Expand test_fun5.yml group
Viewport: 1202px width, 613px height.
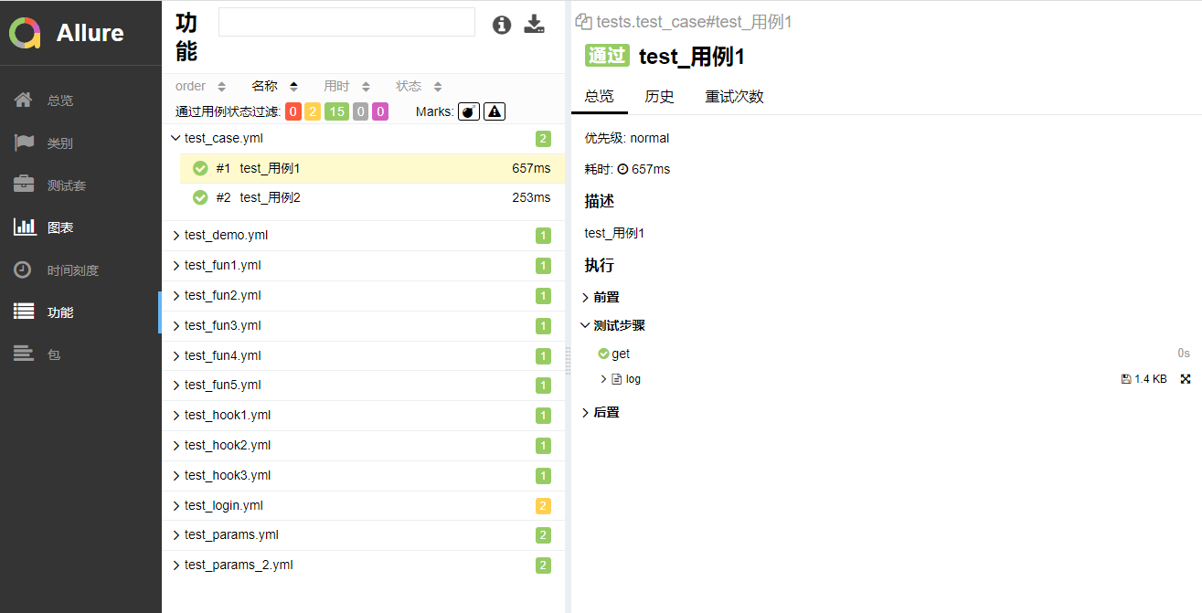364,386
